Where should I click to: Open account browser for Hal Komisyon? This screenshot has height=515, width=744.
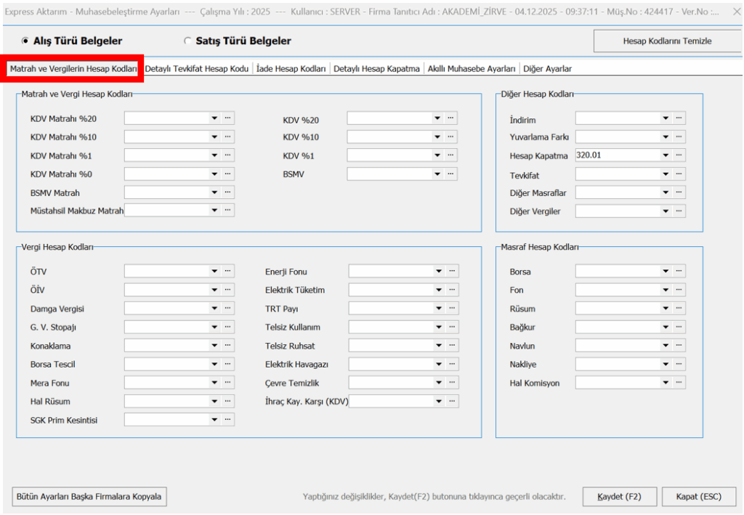[679, 382]
